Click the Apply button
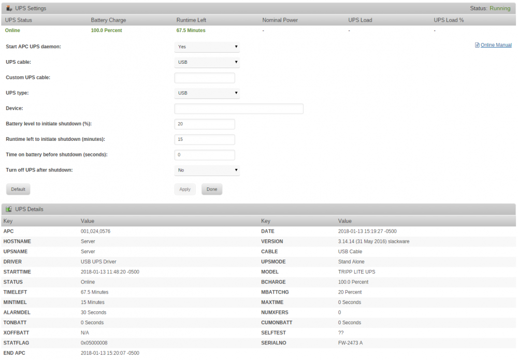Image resolution: width=518 pixels, height=360 pixels. (x=185, y=189)
